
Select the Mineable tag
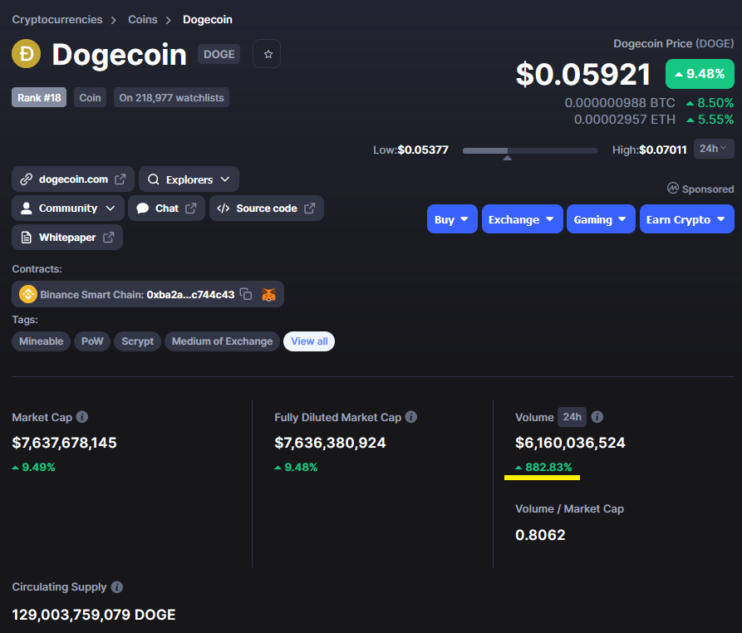tap(42, 341)
